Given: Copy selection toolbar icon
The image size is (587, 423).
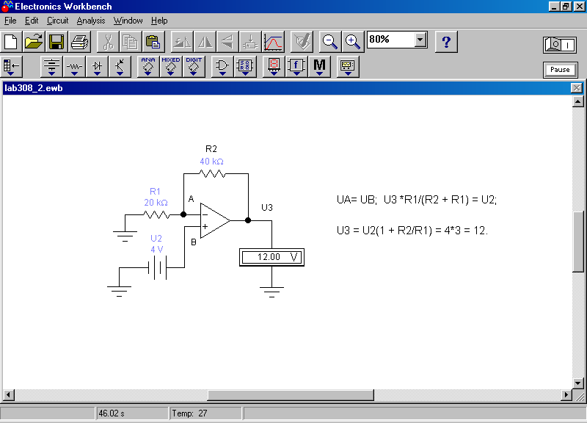Looking at the screenshot, I should [131, 42].
